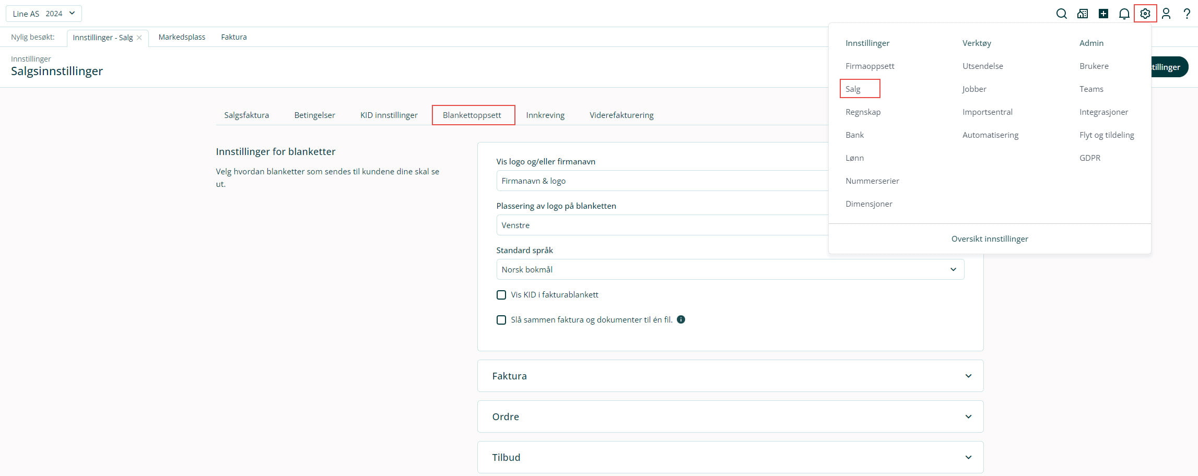The width and height of the screenshot is (1198, 476).
Task: Open the user profile icon
Action: pyautogui.click(x=1166, y=14)
